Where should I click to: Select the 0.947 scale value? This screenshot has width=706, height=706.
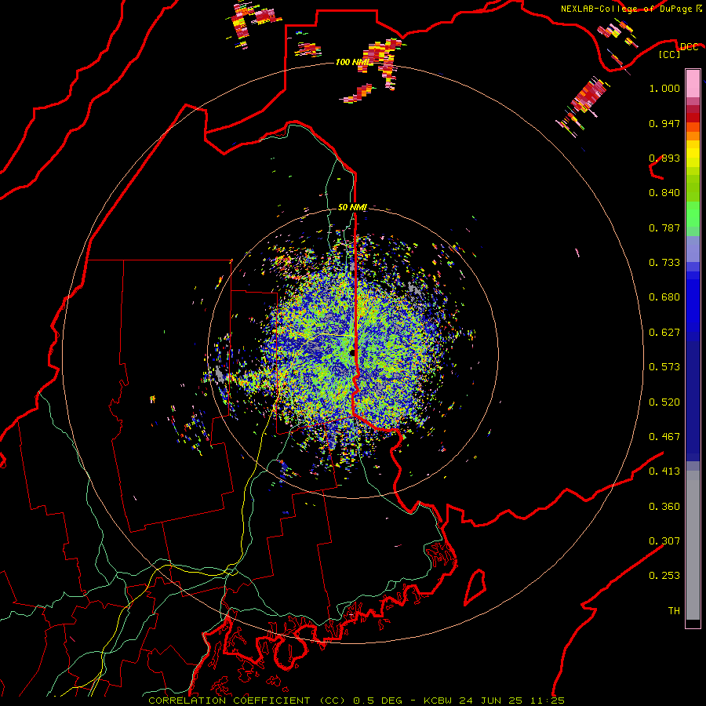pyautogui.click(x=664, y=123)
